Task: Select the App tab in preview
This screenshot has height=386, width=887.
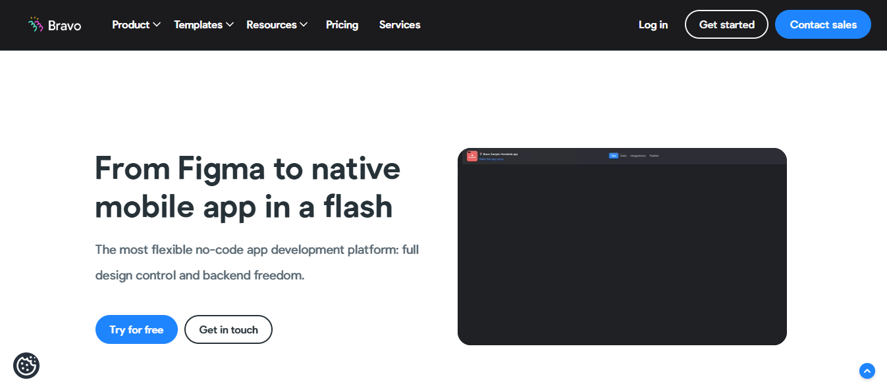Action: (x=613, y=156)
